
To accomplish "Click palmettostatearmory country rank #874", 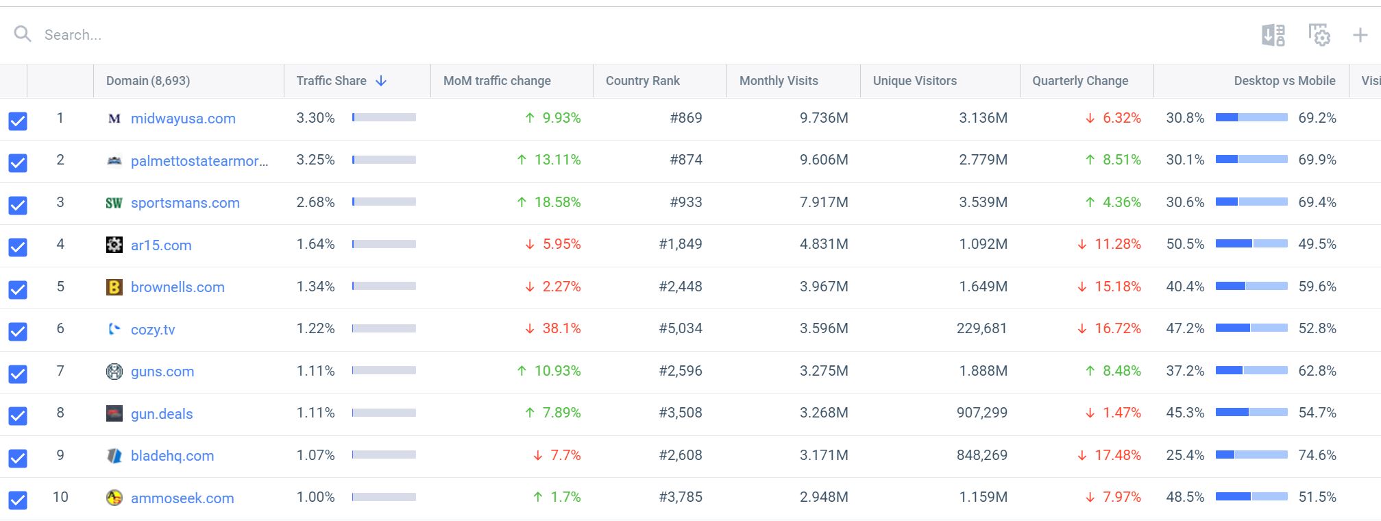I will click(686, 160).
